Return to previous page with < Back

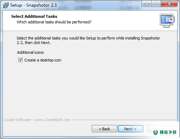104,129
